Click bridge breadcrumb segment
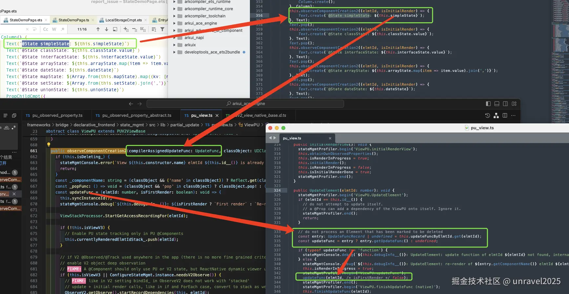This screenshot has width=569, height=294. 62,125
